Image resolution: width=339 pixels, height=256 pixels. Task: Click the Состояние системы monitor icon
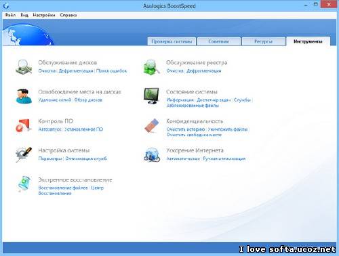point(151,95)
